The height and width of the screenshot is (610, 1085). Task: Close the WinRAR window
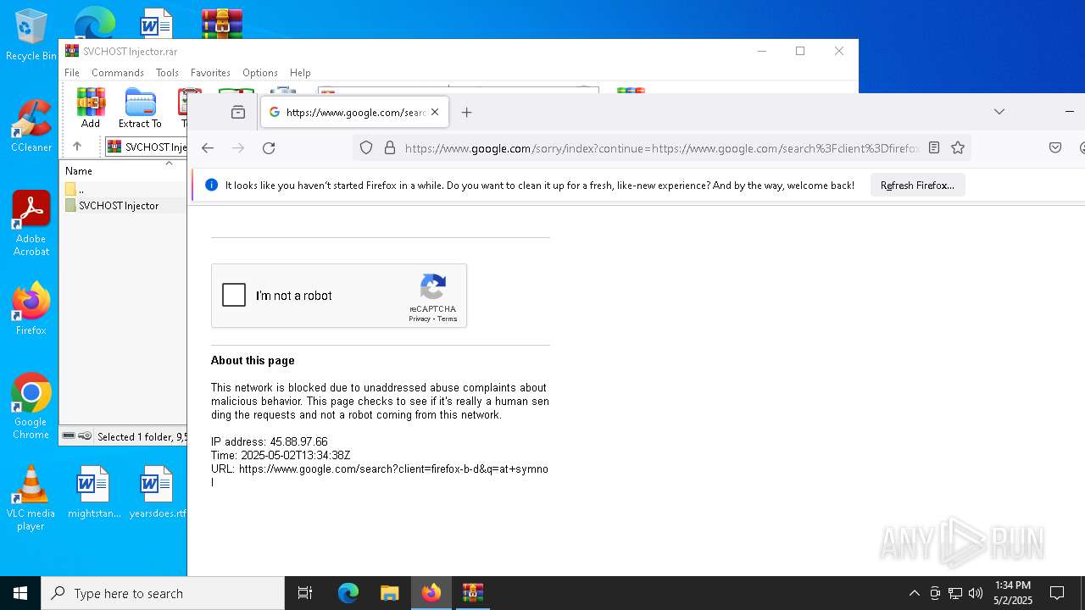tap(839, 52)
